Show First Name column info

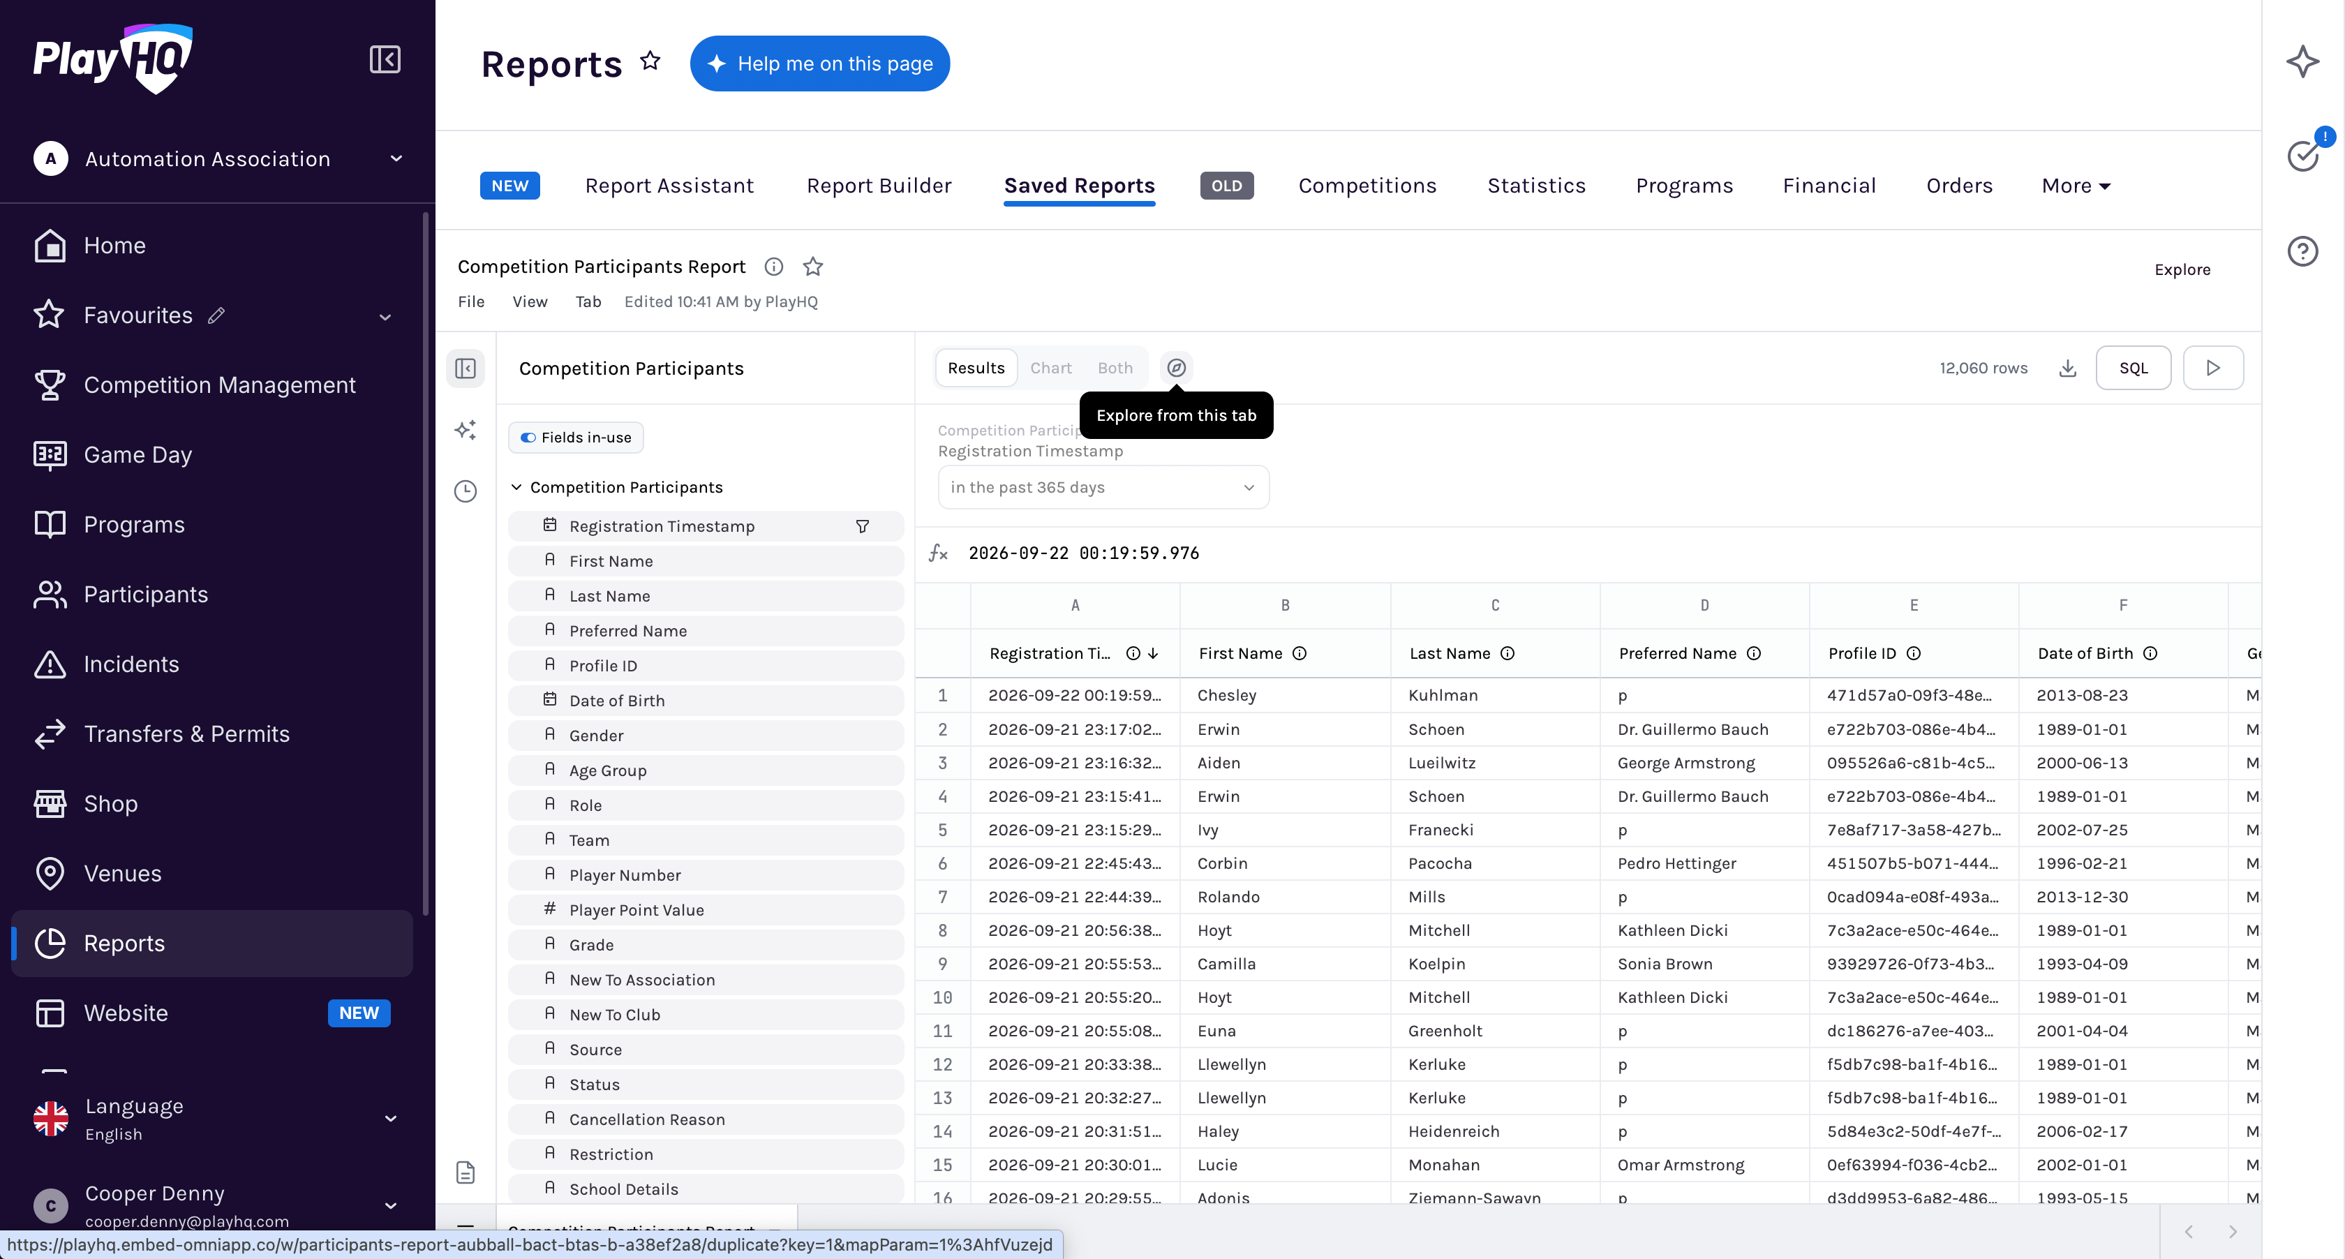point(1300,654)
